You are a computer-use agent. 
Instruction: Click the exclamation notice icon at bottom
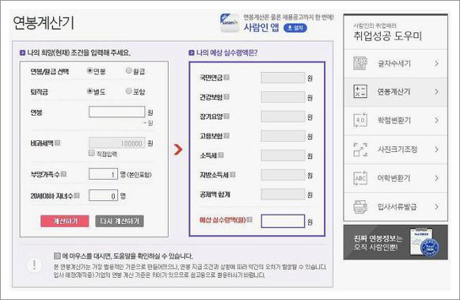34,265
